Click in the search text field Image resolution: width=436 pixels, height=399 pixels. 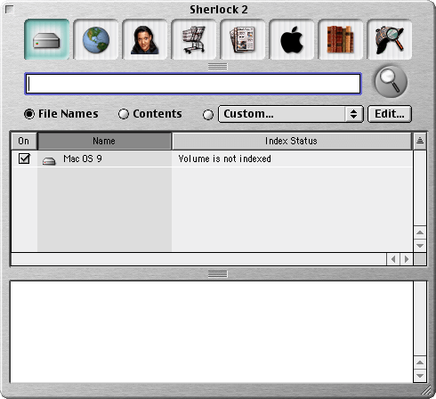[193, 84]
